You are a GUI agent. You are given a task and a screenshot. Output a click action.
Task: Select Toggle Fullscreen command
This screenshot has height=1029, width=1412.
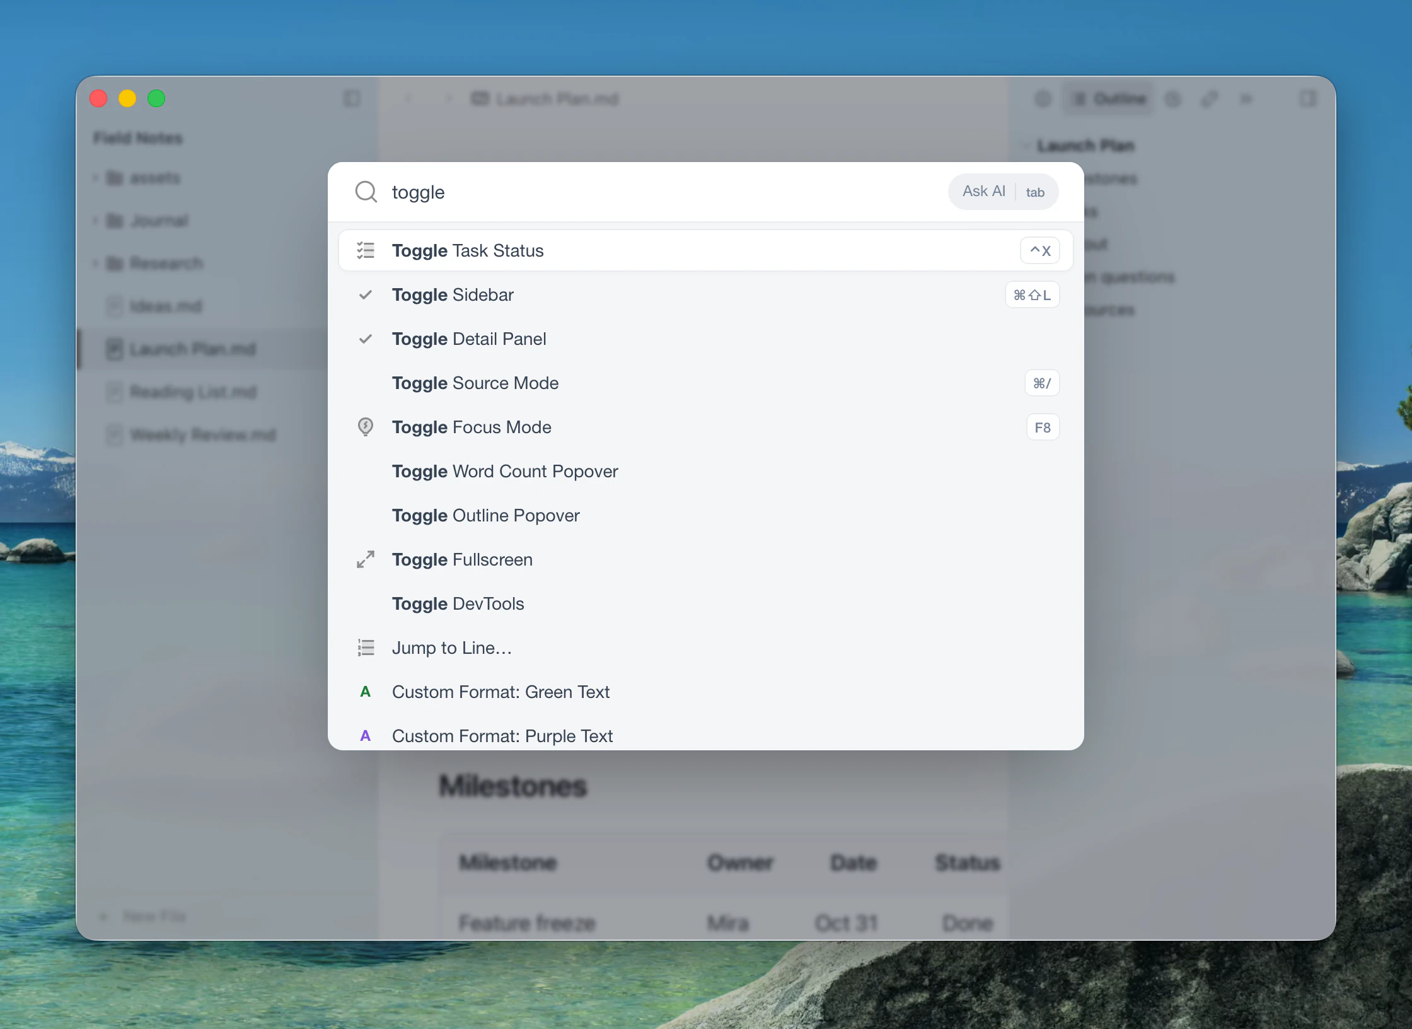pyautogui.click(x=706, y=559)
